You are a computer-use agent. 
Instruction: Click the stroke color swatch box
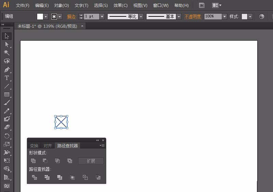(x=54, y=17)
